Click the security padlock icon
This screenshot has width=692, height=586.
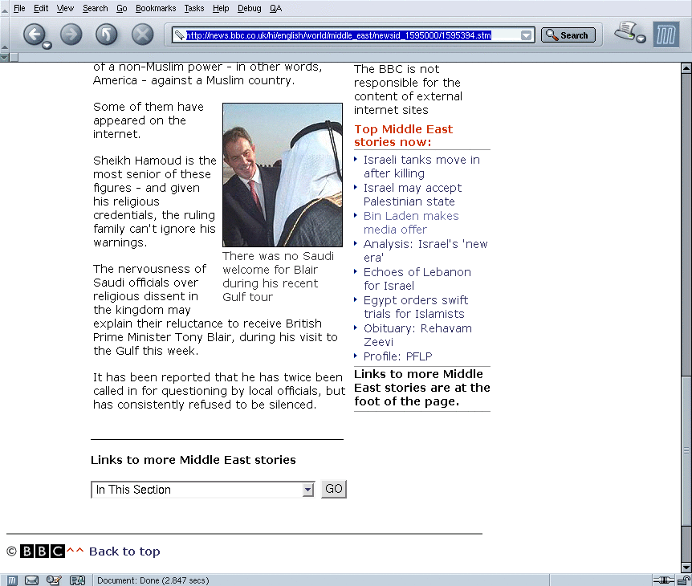pyautogui.click(x=684, y=580)
